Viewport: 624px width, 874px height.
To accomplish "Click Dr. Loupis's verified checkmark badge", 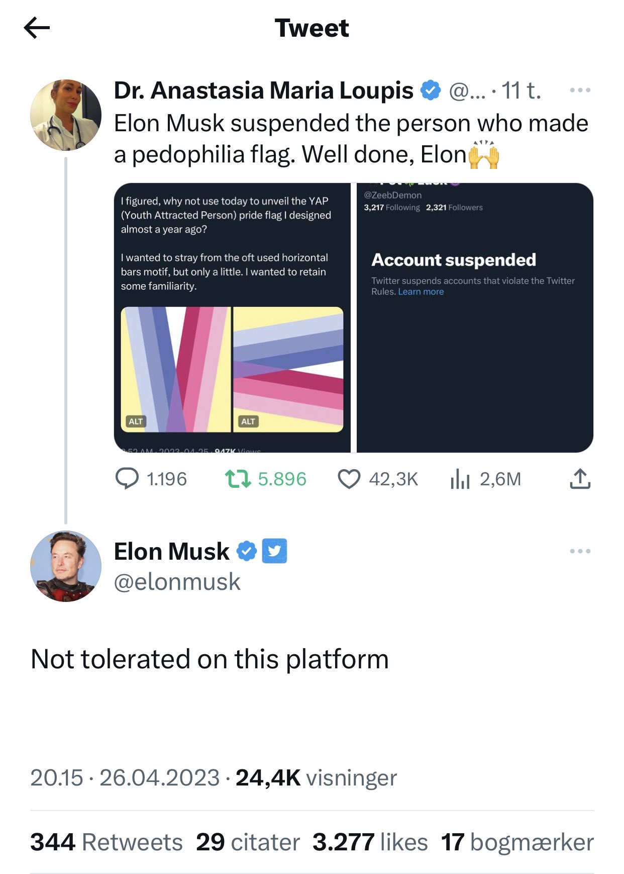I will coord(430,91).
